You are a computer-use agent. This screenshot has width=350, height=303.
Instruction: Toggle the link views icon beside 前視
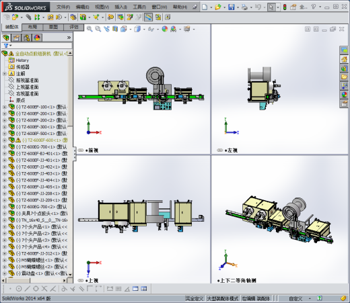point(81,150)
